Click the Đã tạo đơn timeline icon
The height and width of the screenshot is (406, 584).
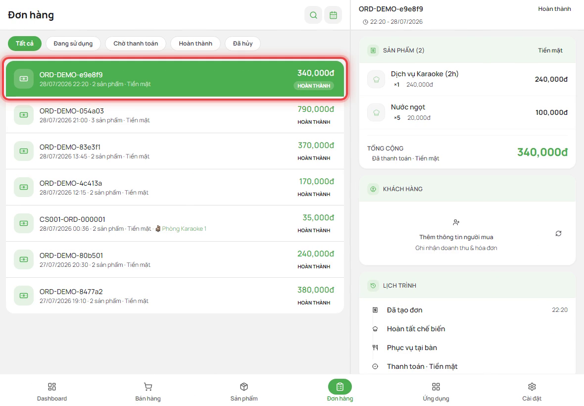tap(375, 310)
